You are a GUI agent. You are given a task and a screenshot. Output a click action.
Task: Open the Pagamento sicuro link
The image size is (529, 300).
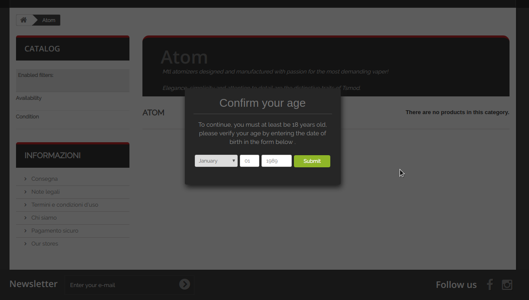tap(55, 231)
